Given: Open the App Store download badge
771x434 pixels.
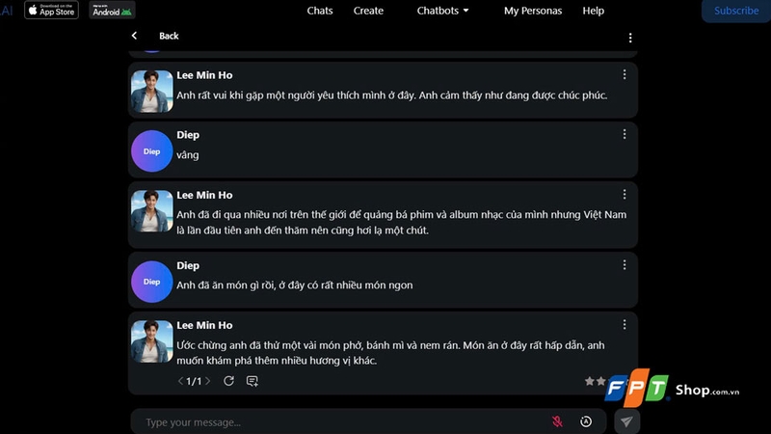Looking at the screenshot, I should point(52,10).
